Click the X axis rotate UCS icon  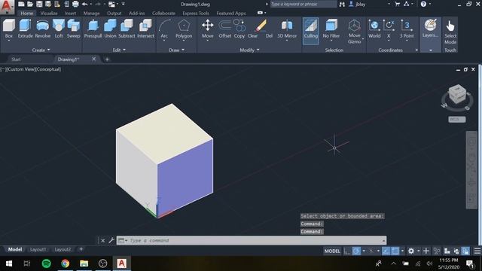[x=389, y=29]
